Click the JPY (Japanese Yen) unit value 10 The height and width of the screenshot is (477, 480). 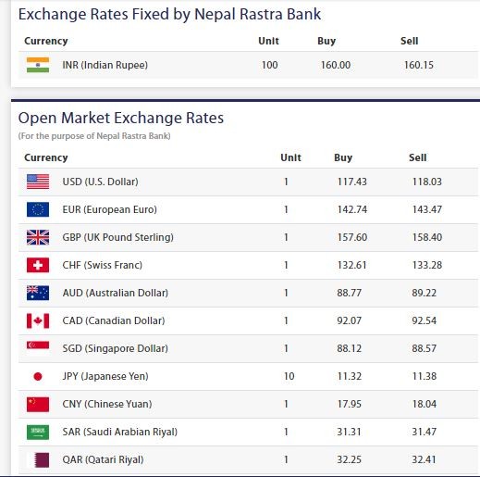(289, 376)
